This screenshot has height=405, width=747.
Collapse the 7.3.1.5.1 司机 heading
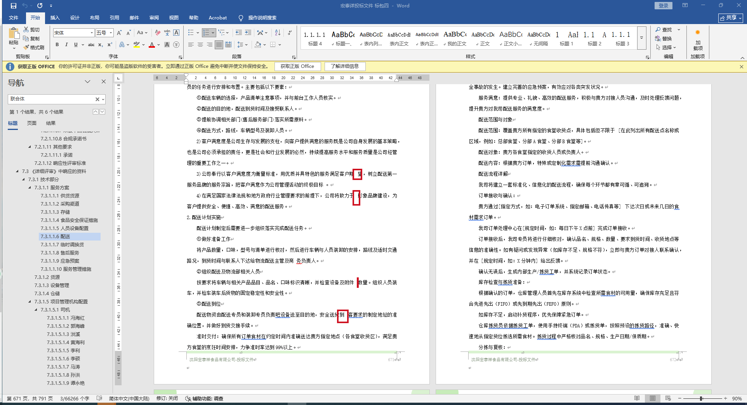36,310
